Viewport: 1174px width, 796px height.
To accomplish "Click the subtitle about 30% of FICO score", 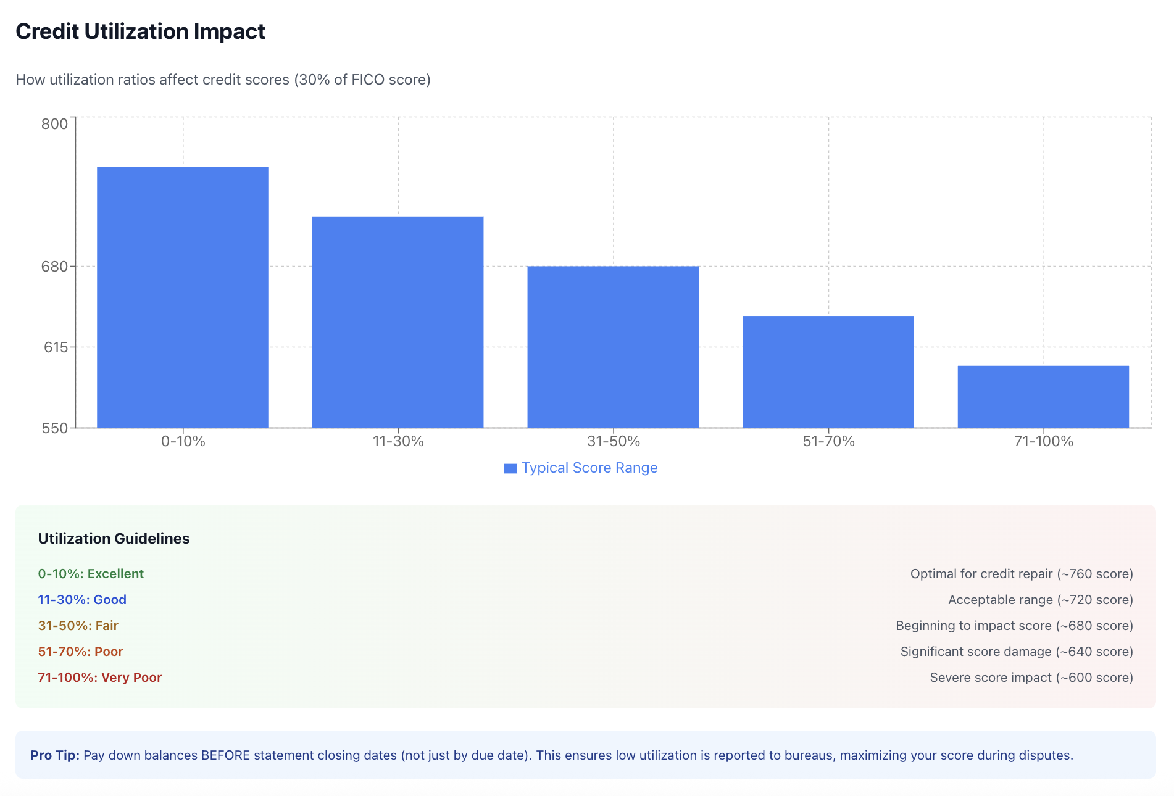I will click(x=223, y=80).
